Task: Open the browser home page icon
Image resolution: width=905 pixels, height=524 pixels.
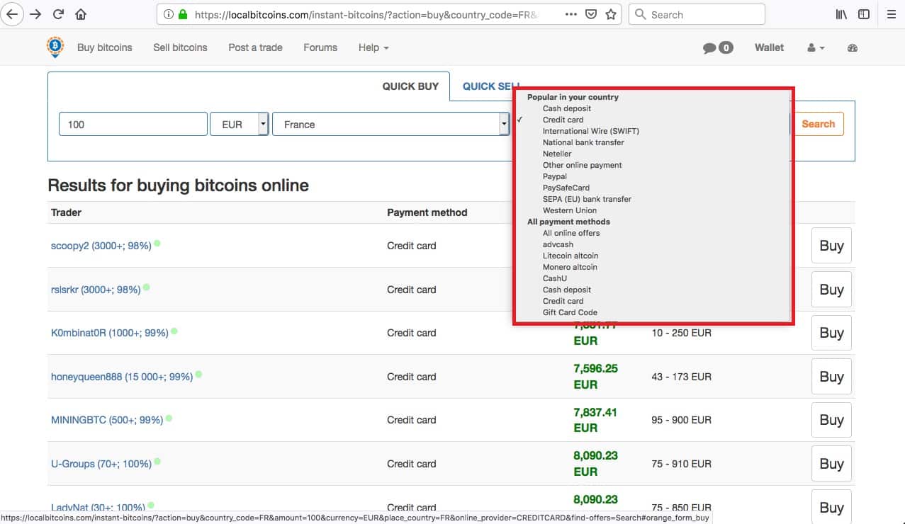Action: tap(81, 14)
